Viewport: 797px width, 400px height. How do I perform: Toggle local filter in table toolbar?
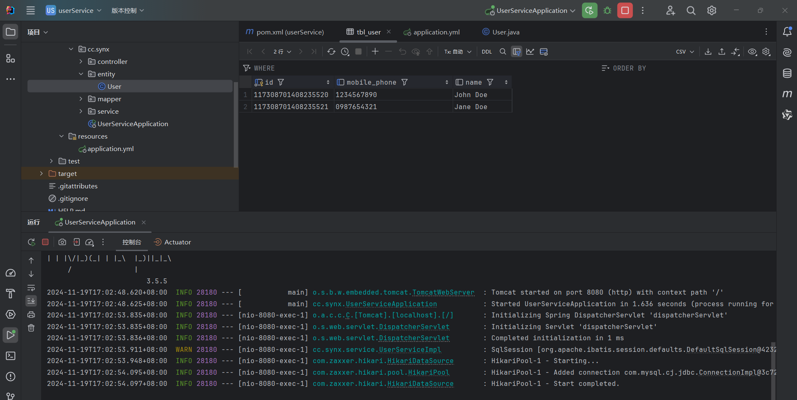click(x=516, y=51)
